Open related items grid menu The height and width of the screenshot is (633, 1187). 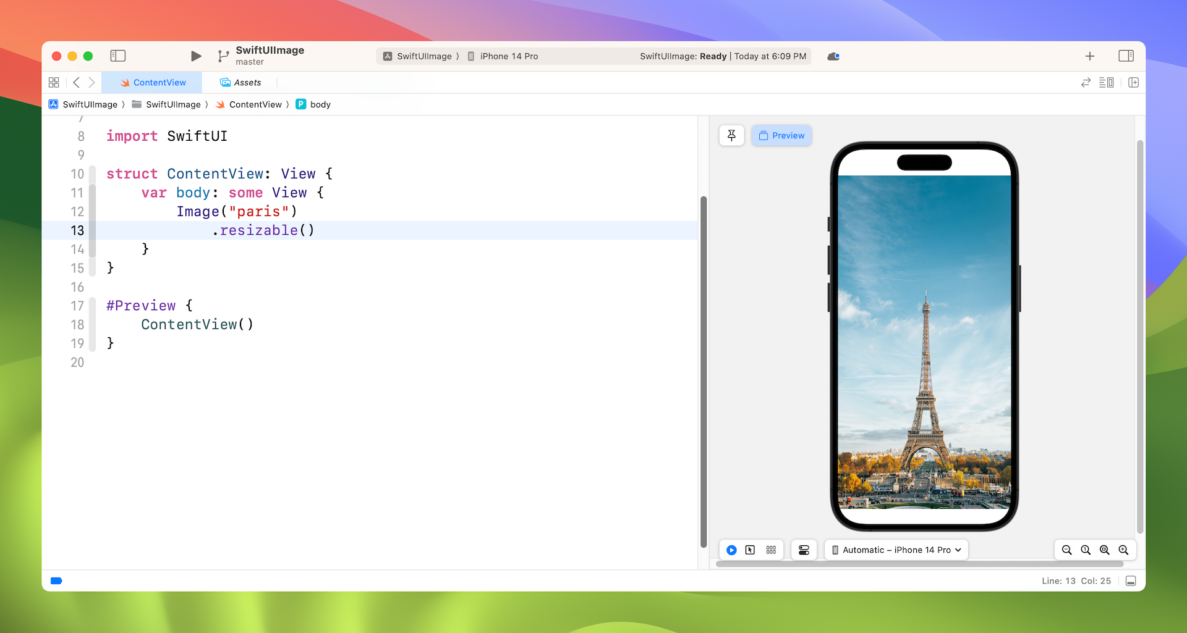click(x=54, y=82)
